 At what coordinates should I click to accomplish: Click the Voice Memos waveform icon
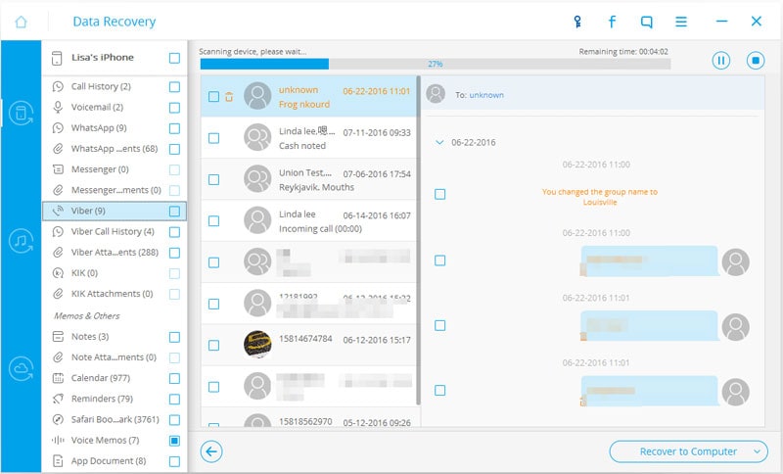coord(58,440)
